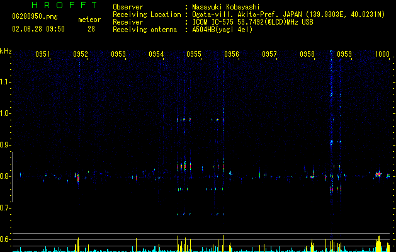Screen dimensions: 396x252
Task: Click the 'Receiver' label
Action: tap(128, 22)
